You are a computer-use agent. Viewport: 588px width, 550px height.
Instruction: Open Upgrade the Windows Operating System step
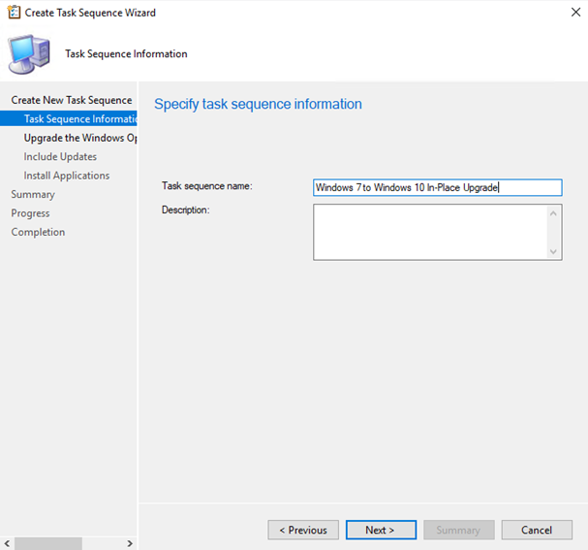(x=80, y=138)
